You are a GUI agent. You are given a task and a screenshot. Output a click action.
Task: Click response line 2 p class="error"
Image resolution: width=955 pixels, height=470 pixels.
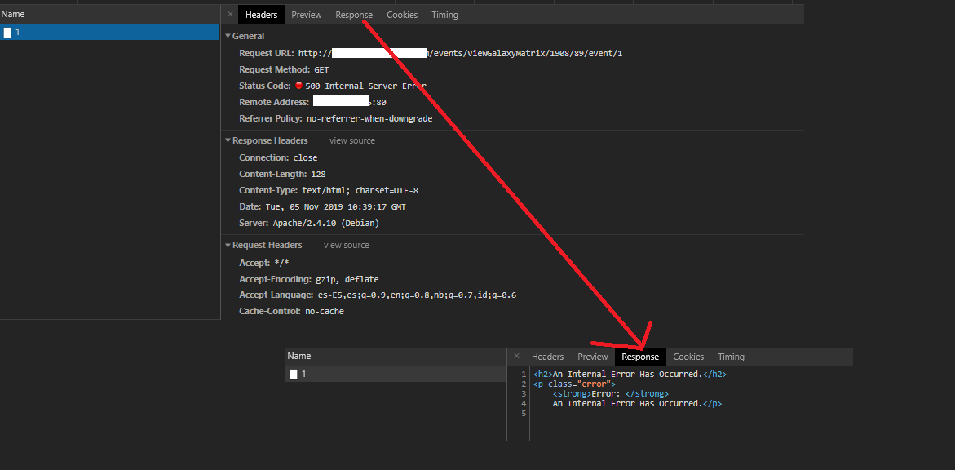coord(574,384)
